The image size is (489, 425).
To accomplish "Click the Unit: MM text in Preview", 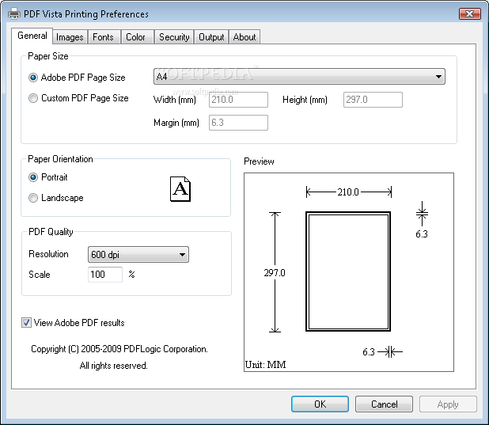I will (265, 365).
